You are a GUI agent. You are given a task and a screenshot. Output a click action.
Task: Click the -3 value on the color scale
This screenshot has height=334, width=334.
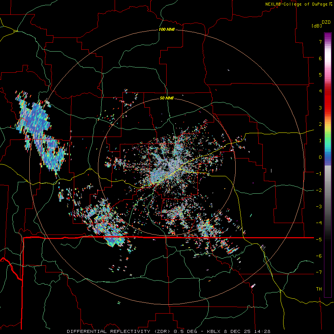(x=319, y=207)
